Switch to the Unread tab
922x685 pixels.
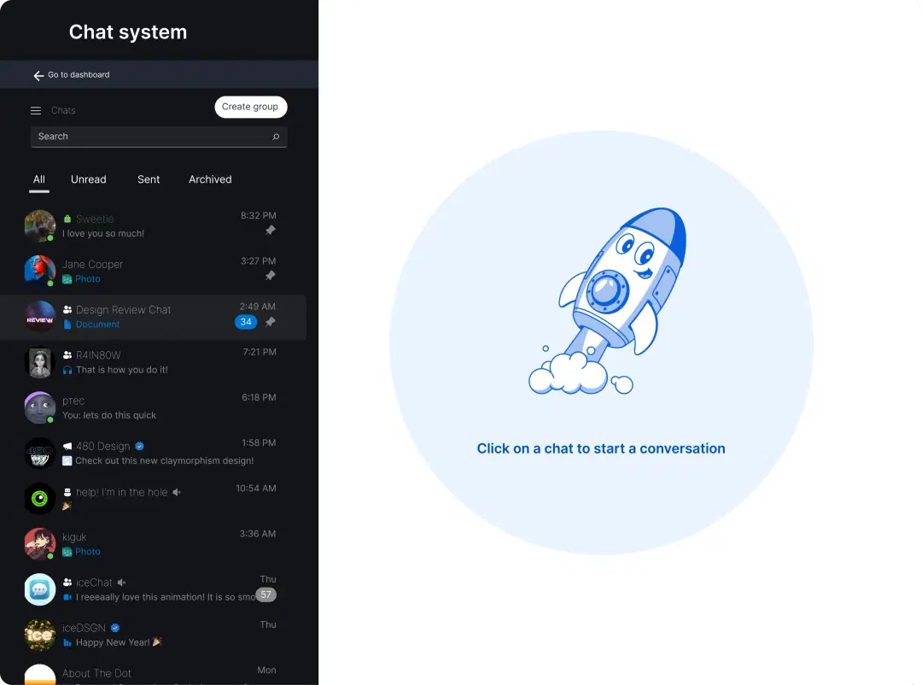89,179
